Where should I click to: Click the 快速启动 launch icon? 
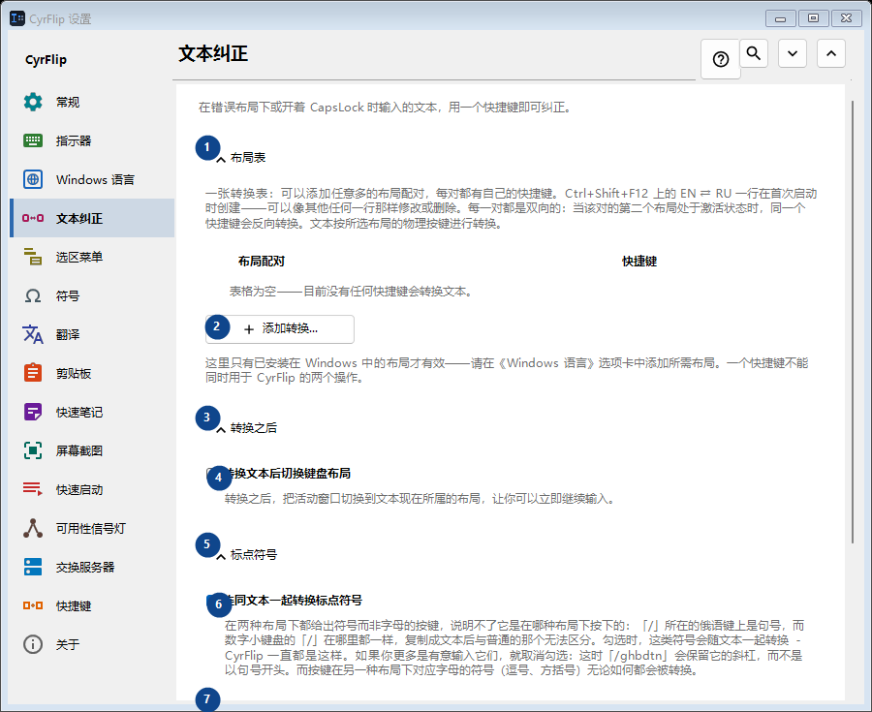point(33,489)
